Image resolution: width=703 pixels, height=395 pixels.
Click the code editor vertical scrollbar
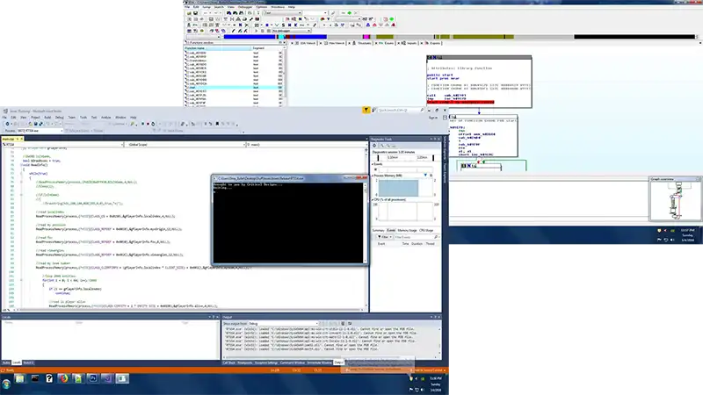point(366,227)
